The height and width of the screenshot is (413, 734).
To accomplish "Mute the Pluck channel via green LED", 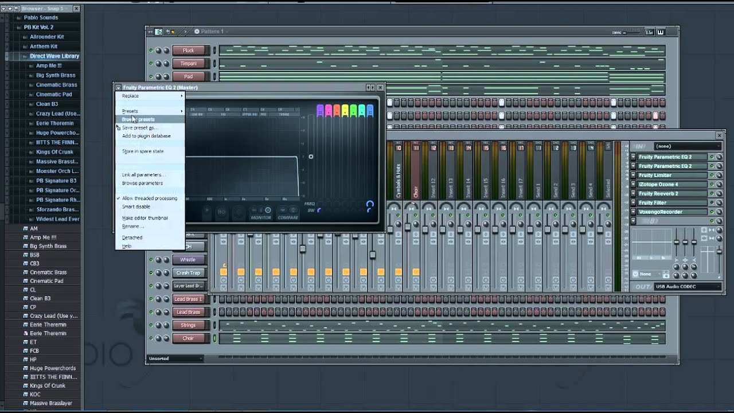I will 151,50.
